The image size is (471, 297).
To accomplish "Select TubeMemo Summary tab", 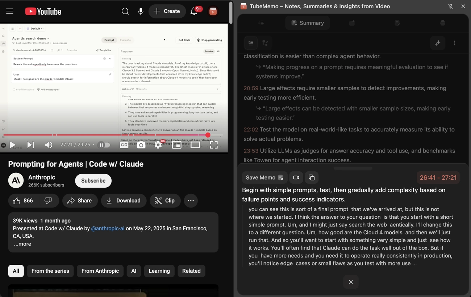I will tap(308, 23).
